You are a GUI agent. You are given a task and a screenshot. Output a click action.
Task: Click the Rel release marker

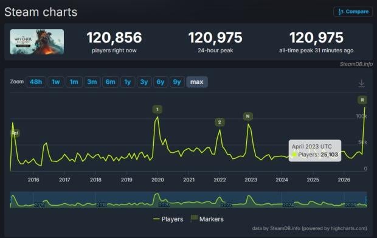(15, 133)
